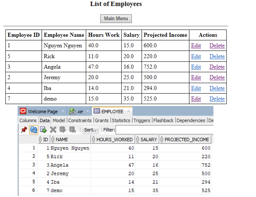Click the 600.0 projected income web cell
Screen dimensions: 256x197
point(165,46)
